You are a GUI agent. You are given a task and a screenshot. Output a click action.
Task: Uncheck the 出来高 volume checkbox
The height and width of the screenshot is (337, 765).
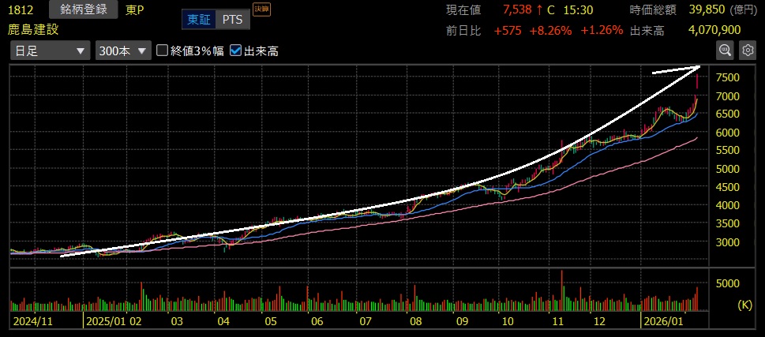click(236, 51)
